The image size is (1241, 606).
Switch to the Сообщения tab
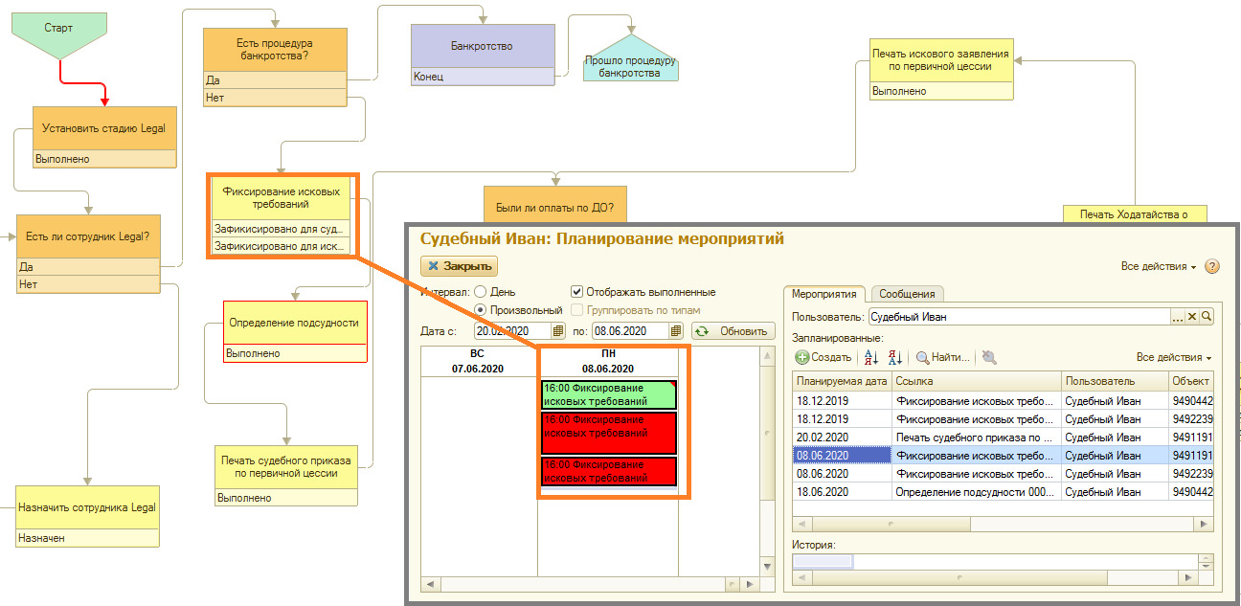point(907,294)
